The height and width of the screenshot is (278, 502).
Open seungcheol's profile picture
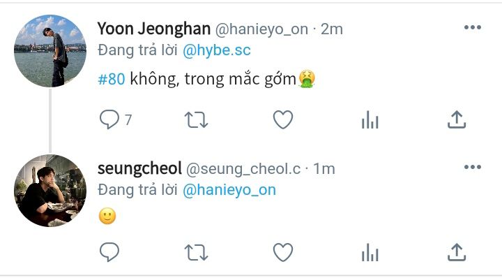[50, 191]
